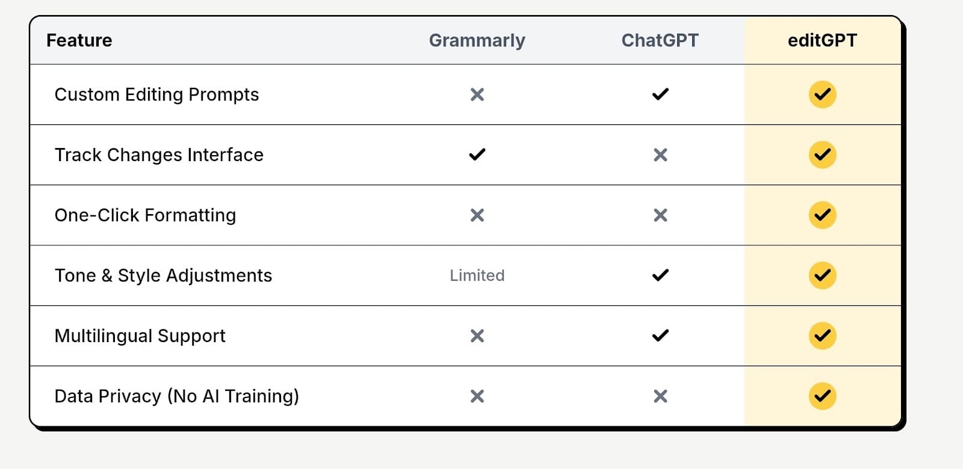Click the 'Limited' text in Grammarly column

(x=477, y=275)
